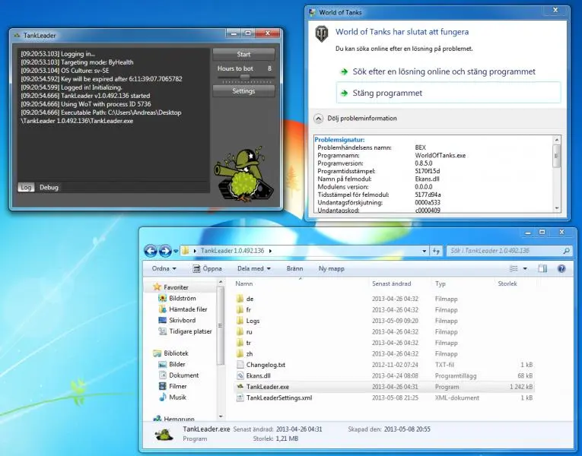Image resolution: width=582 pixels, height=456 pixels.
Task: Choose Stäng programmet option
Action: coord(448,93)
